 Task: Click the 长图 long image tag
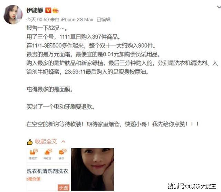pos(64,188)
